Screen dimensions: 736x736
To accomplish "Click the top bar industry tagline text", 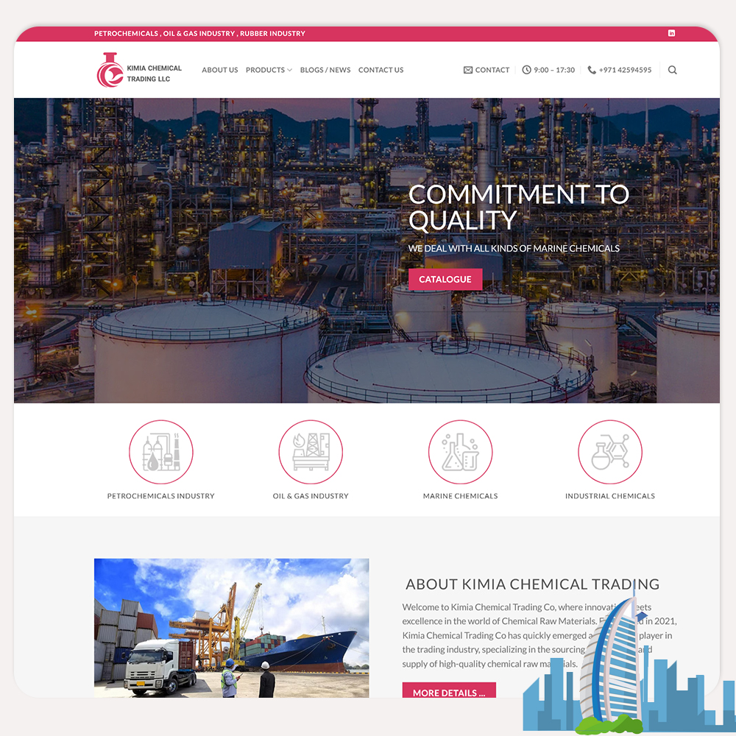I will coord(199,33).
